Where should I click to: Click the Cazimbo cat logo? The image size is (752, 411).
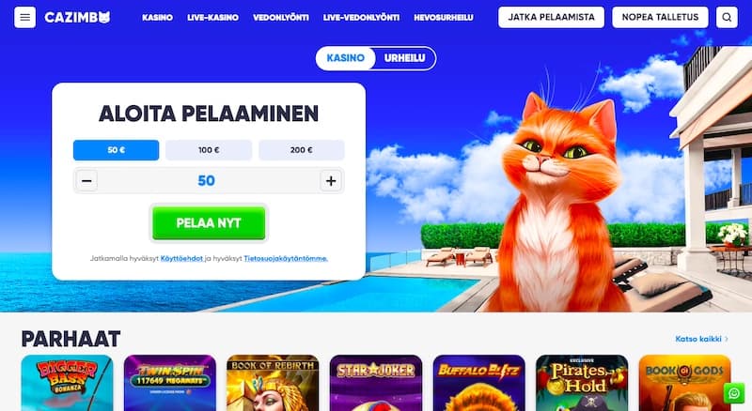tap(77, 17)
